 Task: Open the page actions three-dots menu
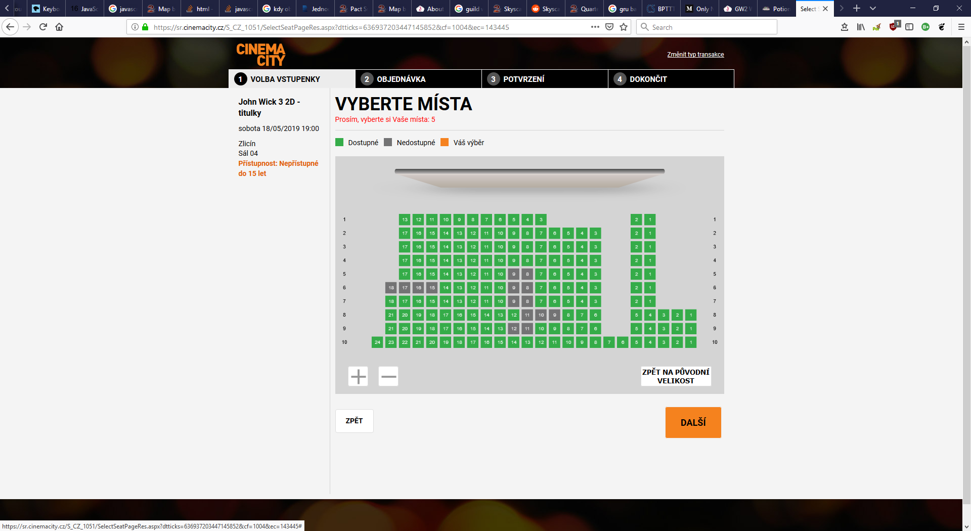[x=595, y=27]
